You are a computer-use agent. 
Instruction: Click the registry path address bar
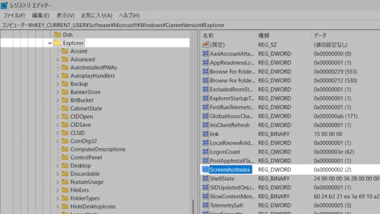tap(190, 25)
